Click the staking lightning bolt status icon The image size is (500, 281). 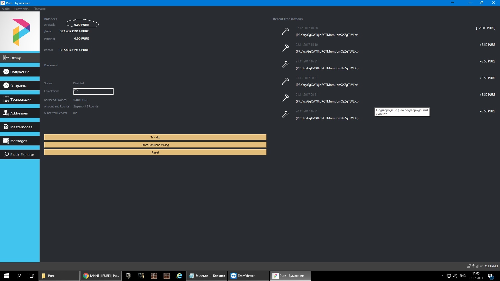point(473,266)
